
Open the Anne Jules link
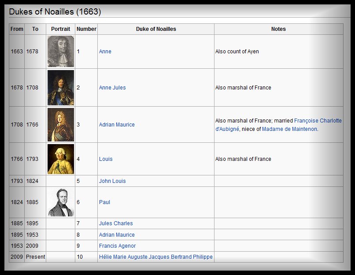[112, 88]
